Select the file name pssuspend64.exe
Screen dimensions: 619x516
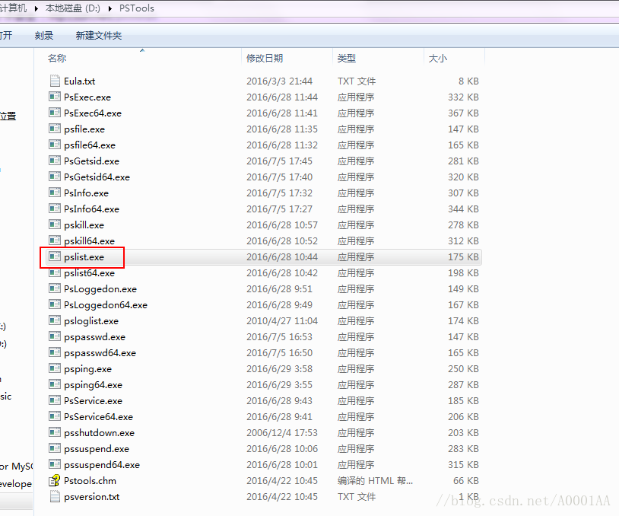(x=102, y=465)
